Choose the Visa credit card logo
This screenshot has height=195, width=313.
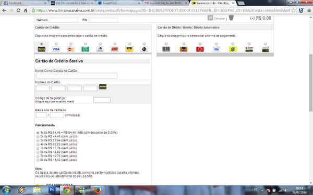pos(56,49)
